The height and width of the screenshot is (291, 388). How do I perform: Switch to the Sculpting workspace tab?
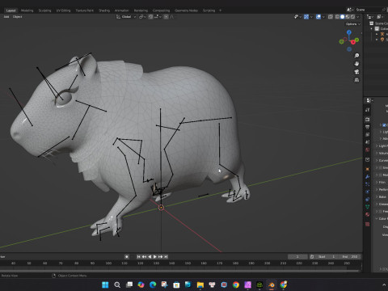(44, 11)
